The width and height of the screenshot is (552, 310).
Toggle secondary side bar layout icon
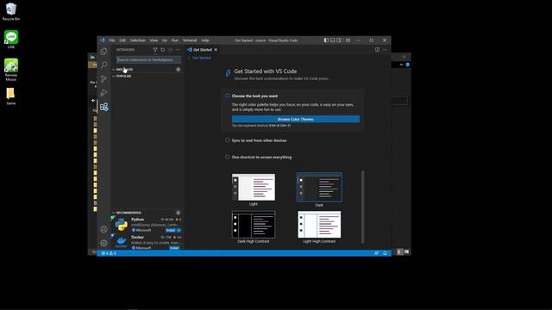(x=339, y=40)
